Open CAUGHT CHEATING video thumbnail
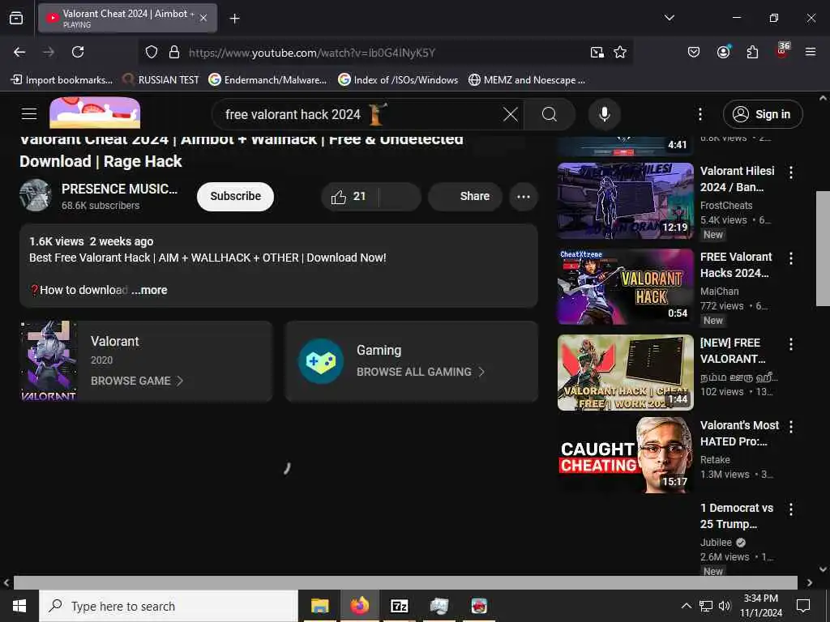 [625, 455]
